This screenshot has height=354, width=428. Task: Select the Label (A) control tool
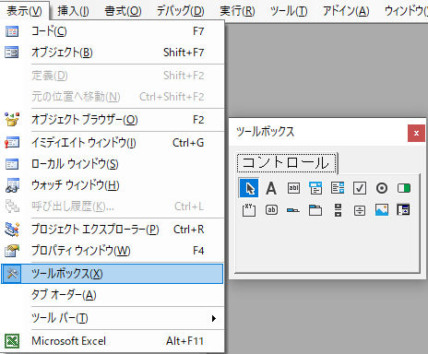pyautogui.click(x=271, y=188)
